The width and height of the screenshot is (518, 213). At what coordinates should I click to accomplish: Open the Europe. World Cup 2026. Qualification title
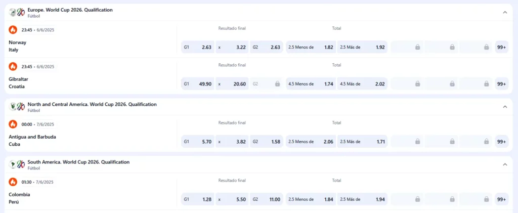[x=70, y=10]
